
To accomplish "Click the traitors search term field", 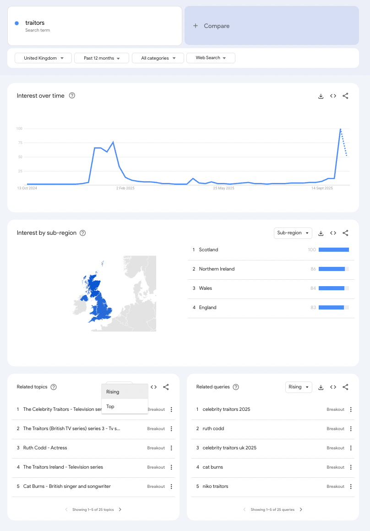I will pyautogui.click(x=95, y=26).
